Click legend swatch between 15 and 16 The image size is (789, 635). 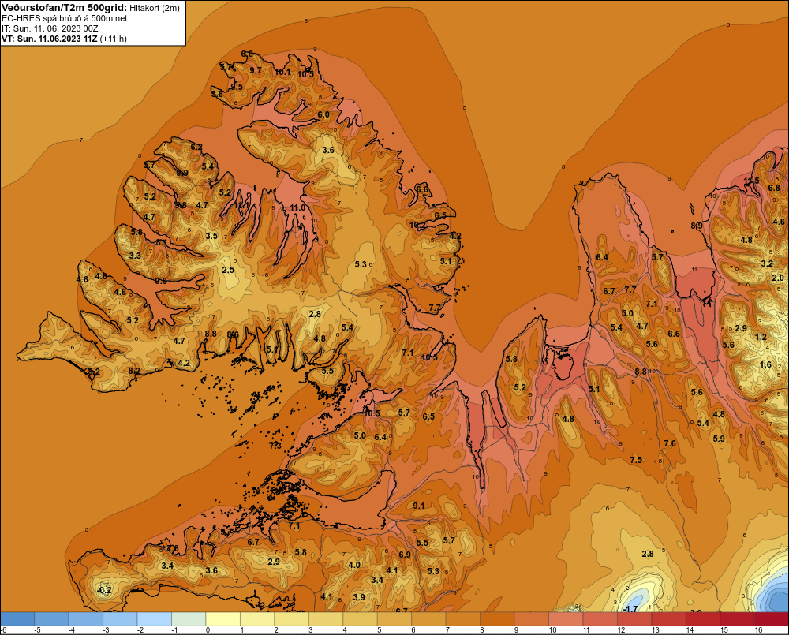737,619
